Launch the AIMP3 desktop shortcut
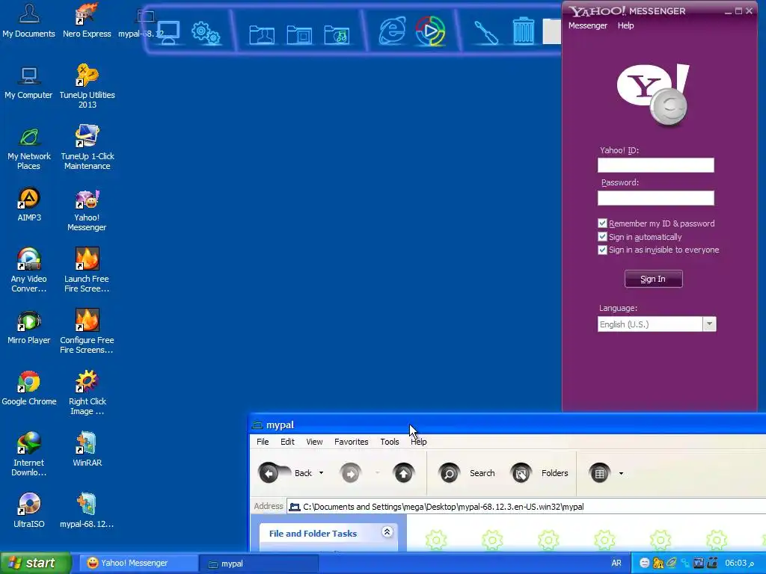Viewport: 766px width, 574px height. 29,205
